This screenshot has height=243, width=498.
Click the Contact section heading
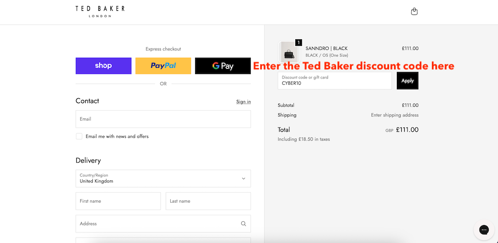point(88,101)
